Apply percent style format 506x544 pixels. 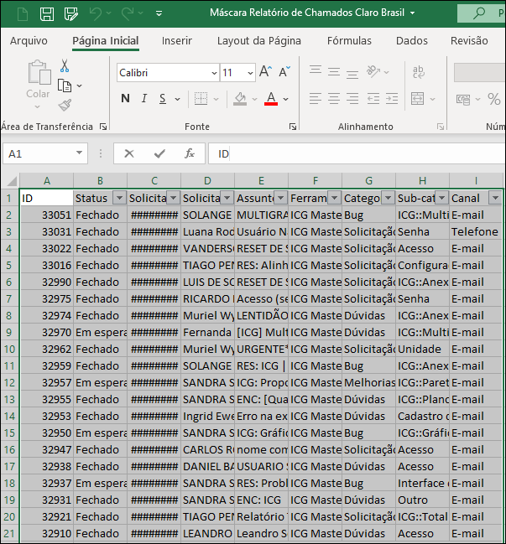494,99
